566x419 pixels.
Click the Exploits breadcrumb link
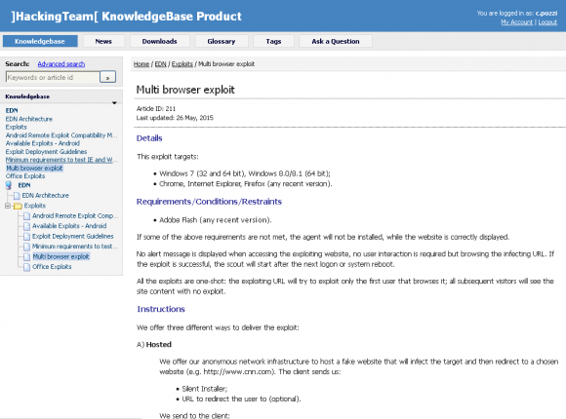(x=182, y=63)
